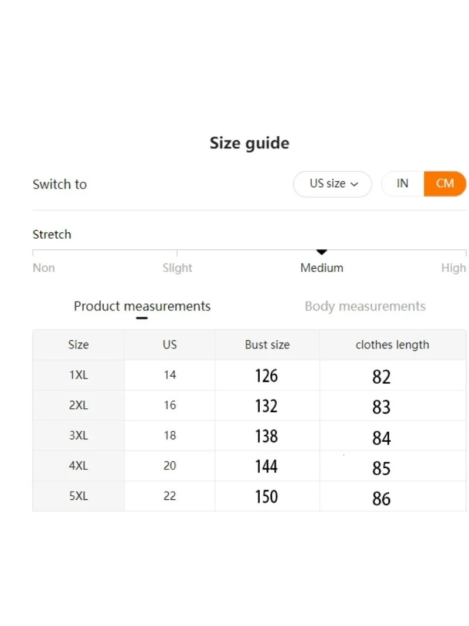Select the 3XL size row
Screen dimensions: 469x626
pyautogui.click(x=79, y=435)
